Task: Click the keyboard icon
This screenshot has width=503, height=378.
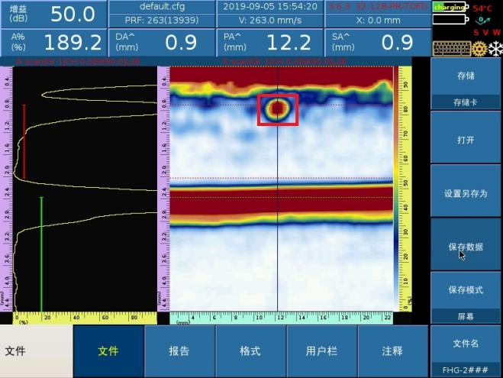Action: pyautogui.click(x=450, y=49)
